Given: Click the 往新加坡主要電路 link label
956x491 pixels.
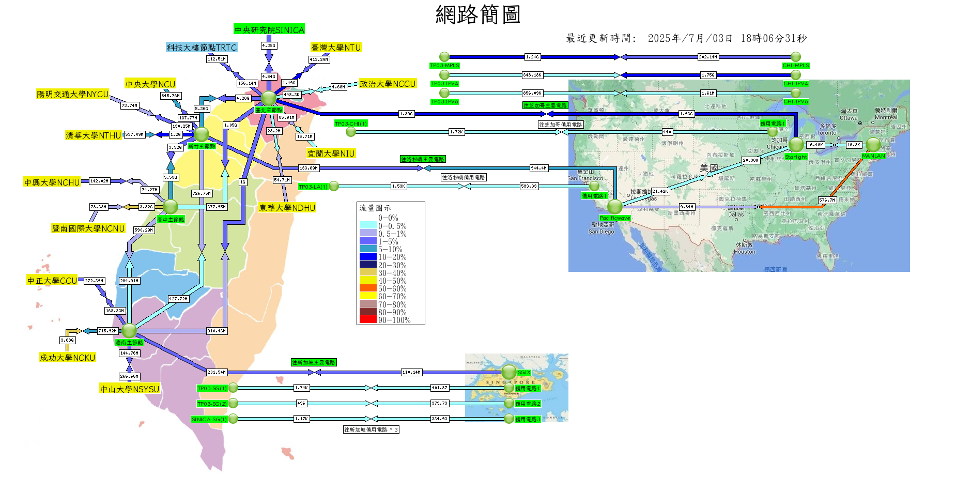Looking at the screenshot, I should (314, 362).
